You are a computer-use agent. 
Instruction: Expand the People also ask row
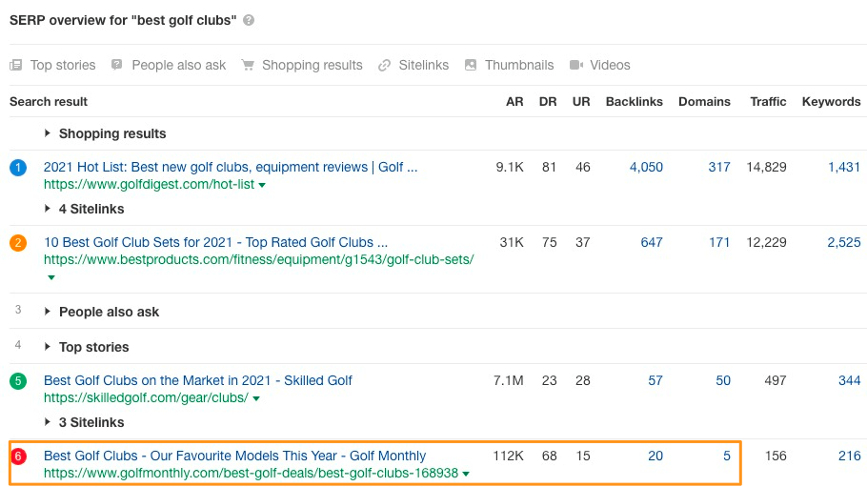pyautogui.click(x=48, y=312)
